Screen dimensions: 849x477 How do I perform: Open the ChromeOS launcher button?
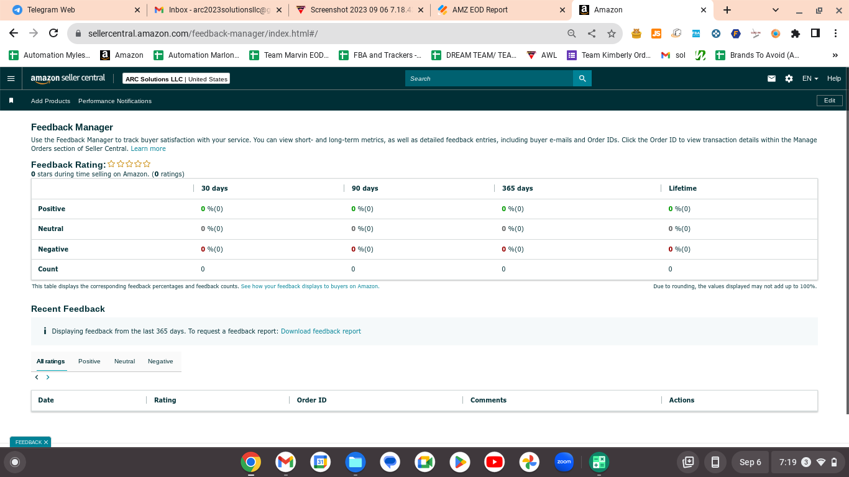pos(15,462)
